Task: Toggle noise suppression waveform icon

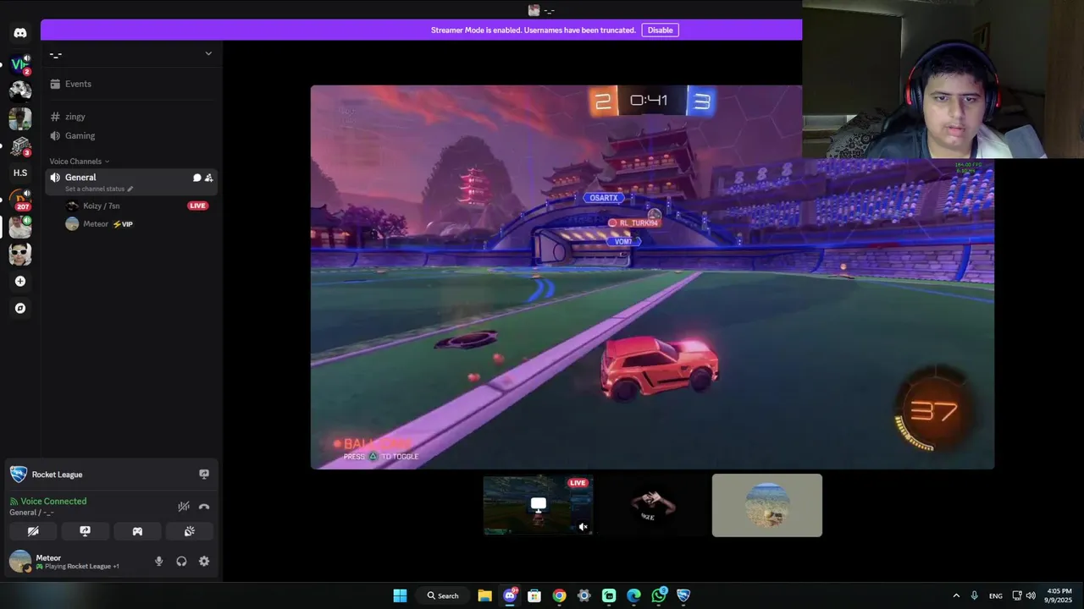Action: [x=183, y=507]
